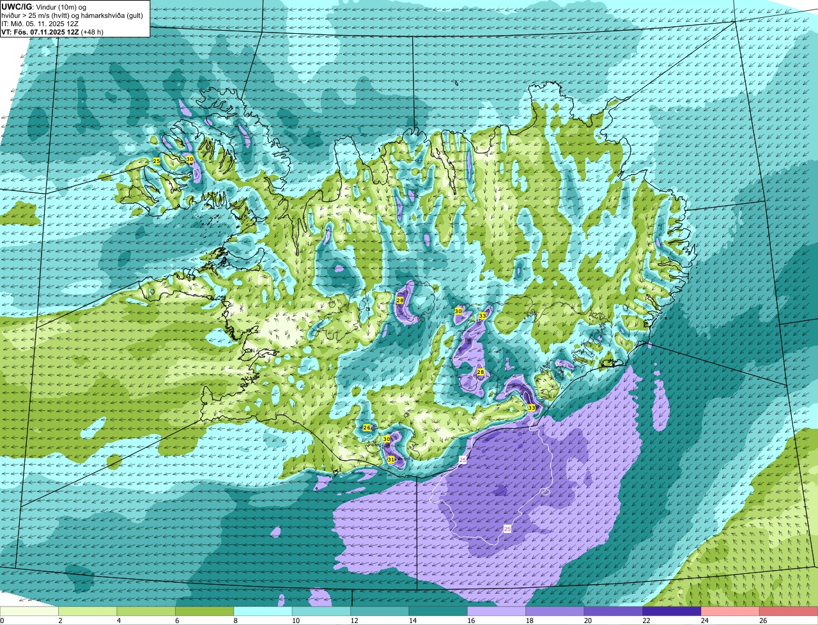Click the legend tick label '8'
Screen dimensions: 818x625
click(x=235, y=621)
